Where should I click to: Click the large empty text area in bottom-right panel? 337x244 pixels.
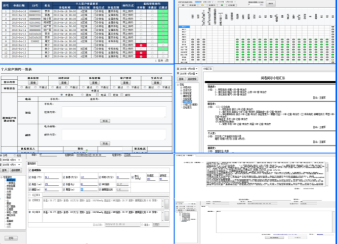tap(274, 221)
